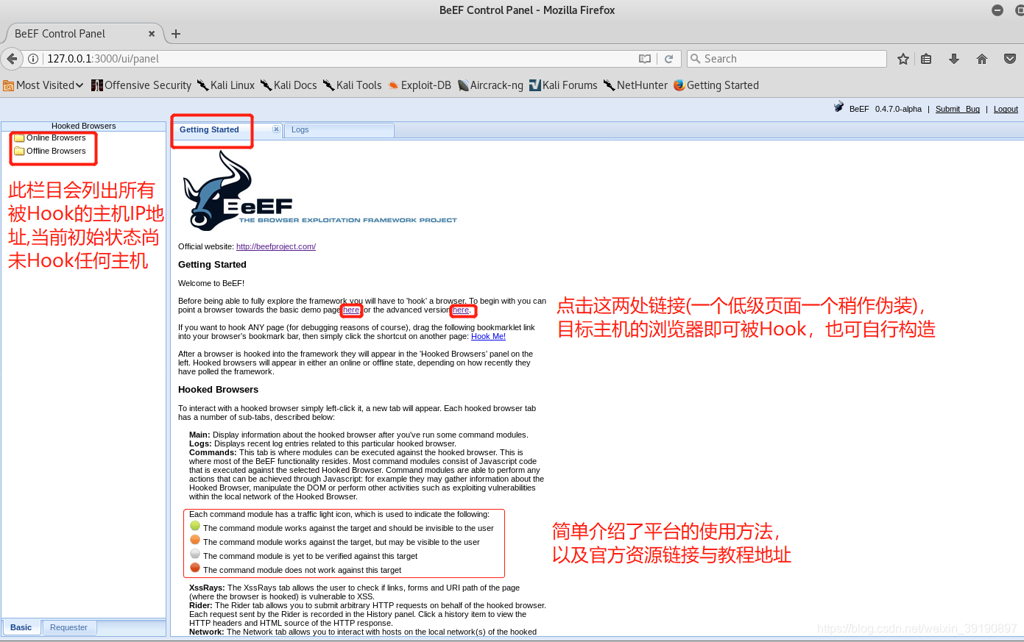Click the large BeEF bull logo image
The image size is (1024, 642).
coord(319,191)
